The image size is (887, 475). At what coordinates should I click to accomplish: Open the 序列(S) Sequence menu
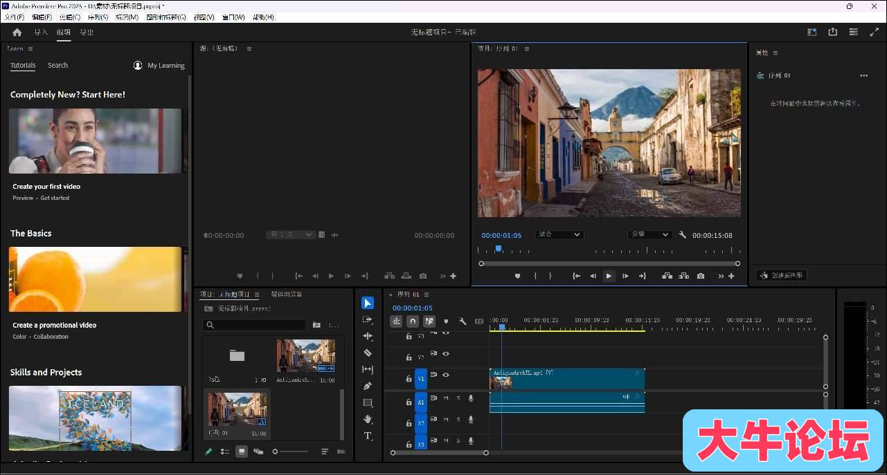pyautogui.click(x=98, y=17)
